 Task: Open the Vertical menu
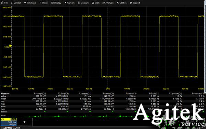coord(16,3)
